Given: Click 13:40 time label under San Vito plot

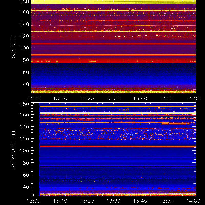Looking at the screenshot, I should 140,98.
